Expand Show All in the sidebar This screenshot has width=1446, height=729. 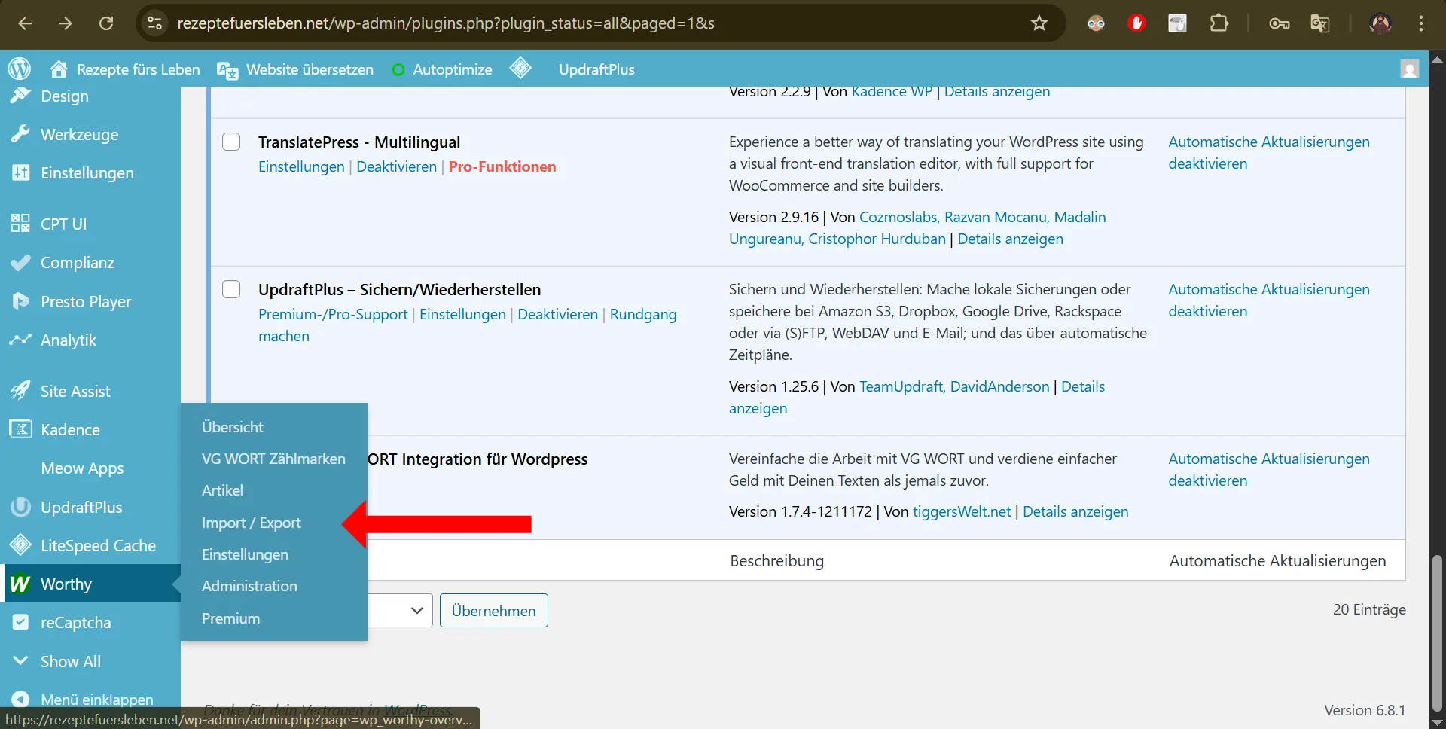70,660
